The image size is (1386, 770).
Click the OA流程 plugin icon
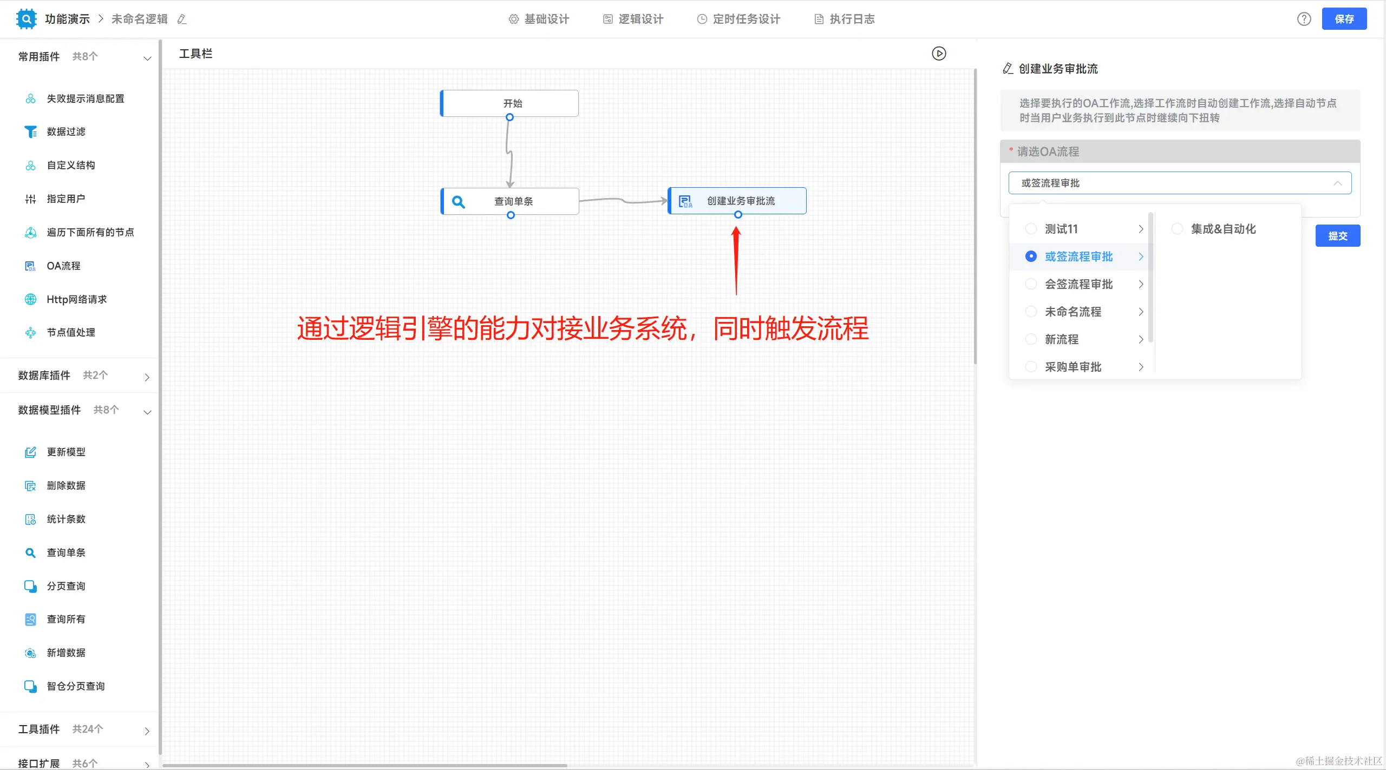pyautogui.click(x=30, y=266)
